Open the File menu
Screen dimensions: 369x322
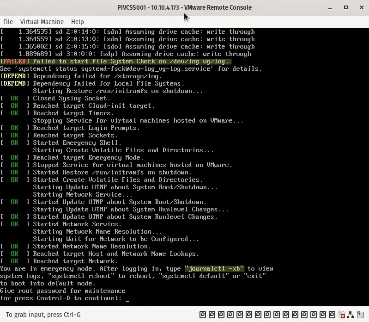tap(8, 22)
